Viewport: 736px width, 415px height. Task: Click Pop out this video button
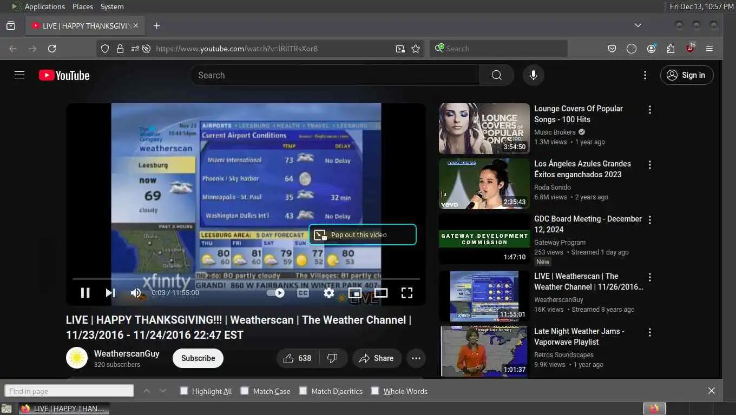click(363, 235)
